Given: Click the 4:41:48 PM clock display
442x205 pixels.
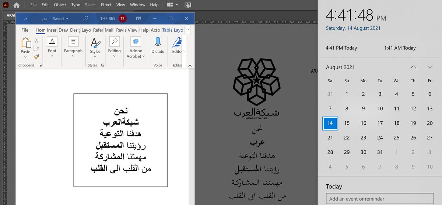Looking at the screenshot, I should coord(356,15).
